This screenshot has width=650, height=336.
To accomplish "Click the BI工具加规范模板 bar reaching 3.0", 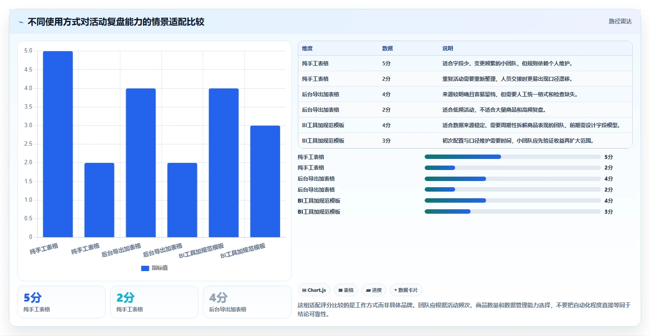I will pos(265,181).
